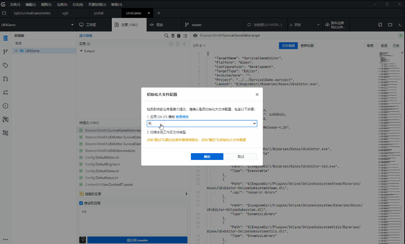
Task: Close the 初始化大文件配置 dialog with X
Action: pyautogui.click(x=257, y=95)
